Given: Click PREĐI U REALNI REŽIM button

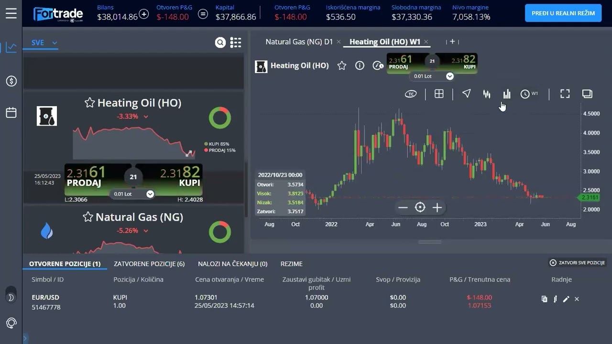Looking at the screenshot, I should tap(563, 13).
